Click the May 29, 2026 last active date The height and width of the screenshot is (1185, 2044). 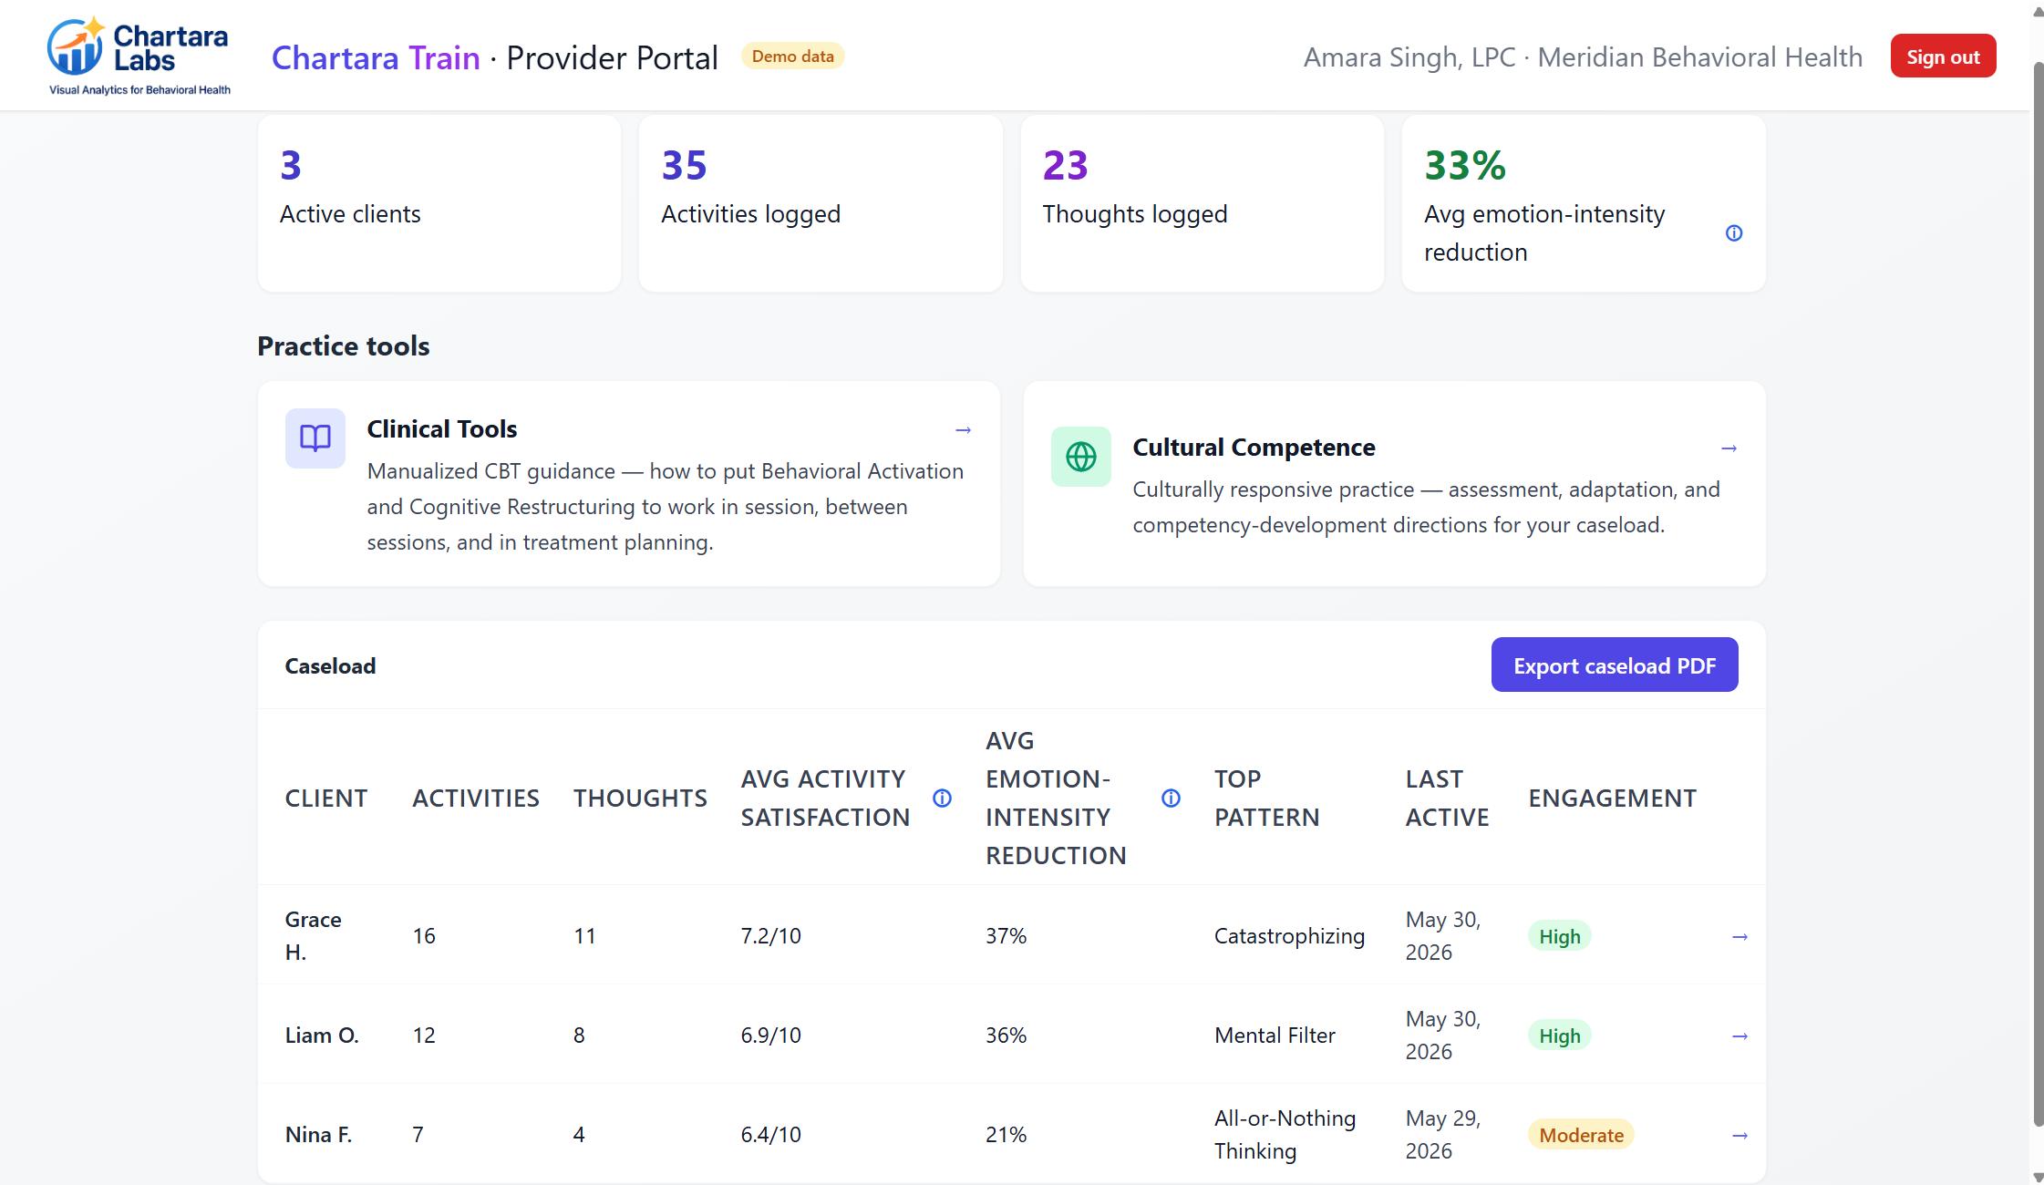[x=1443, y=1135]
